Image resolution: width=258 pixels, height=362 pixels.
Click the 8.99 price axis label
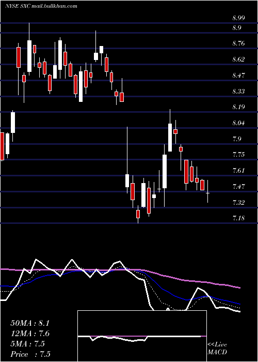click(238, 18)
